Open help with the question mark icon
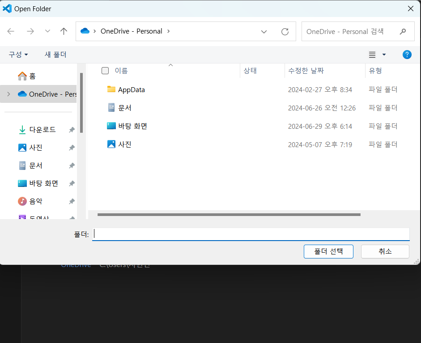The image size is (421, 343). pyautogui.click(x=407, y=55)
